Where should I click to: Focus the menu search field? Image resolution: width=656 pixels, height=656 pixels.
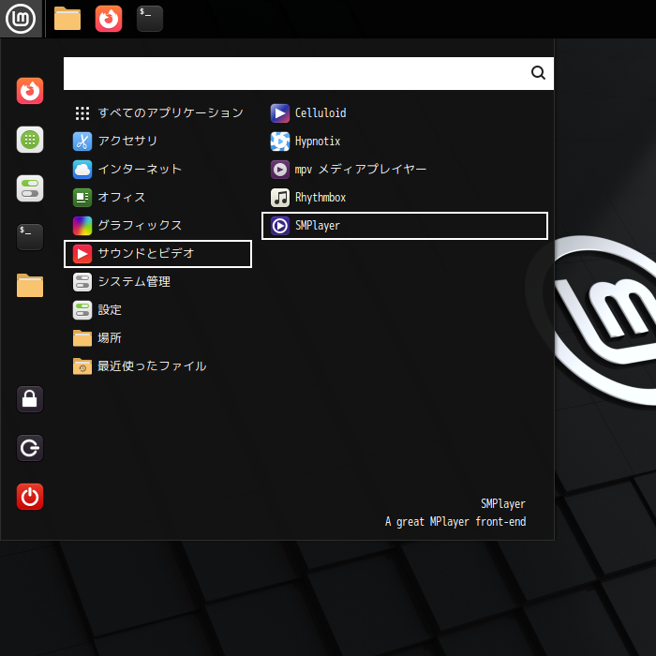tap(308, 74)
